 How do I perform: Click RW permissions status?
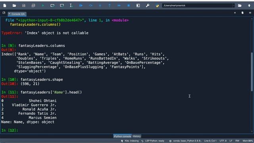click(237, 141)
